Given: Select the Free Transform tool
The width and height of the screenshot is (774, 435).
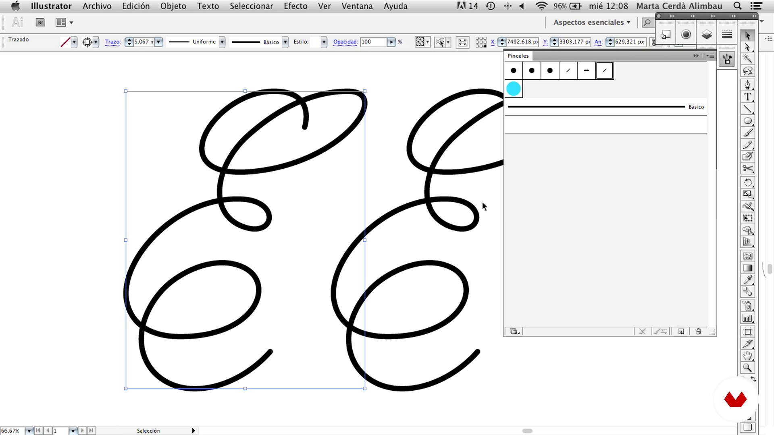Looking at the screenshot, I should [x=748, y=218].
